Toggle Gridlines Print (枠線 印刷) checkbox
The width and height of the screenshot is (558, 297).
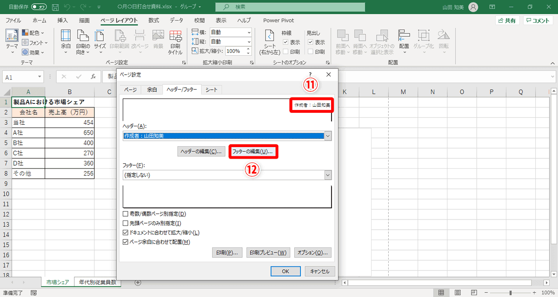(286, 52)
